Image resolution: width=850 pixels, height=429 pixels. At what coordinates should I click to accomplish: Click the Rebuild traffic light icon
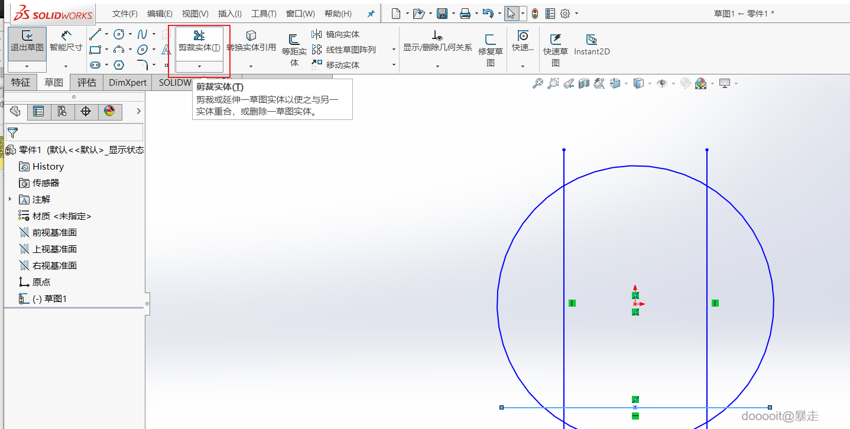(535, 14)
